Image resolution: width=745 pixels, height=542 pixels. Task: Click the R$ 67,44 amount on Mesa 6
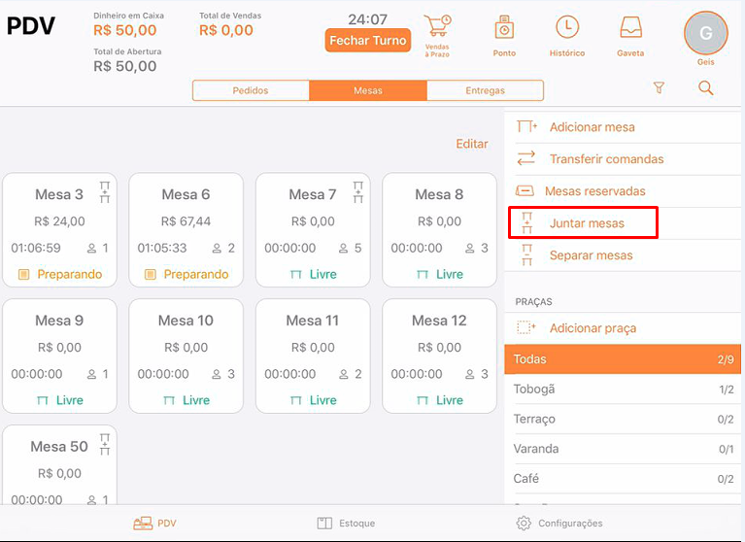pyautogui.click(x=186, y=221)
